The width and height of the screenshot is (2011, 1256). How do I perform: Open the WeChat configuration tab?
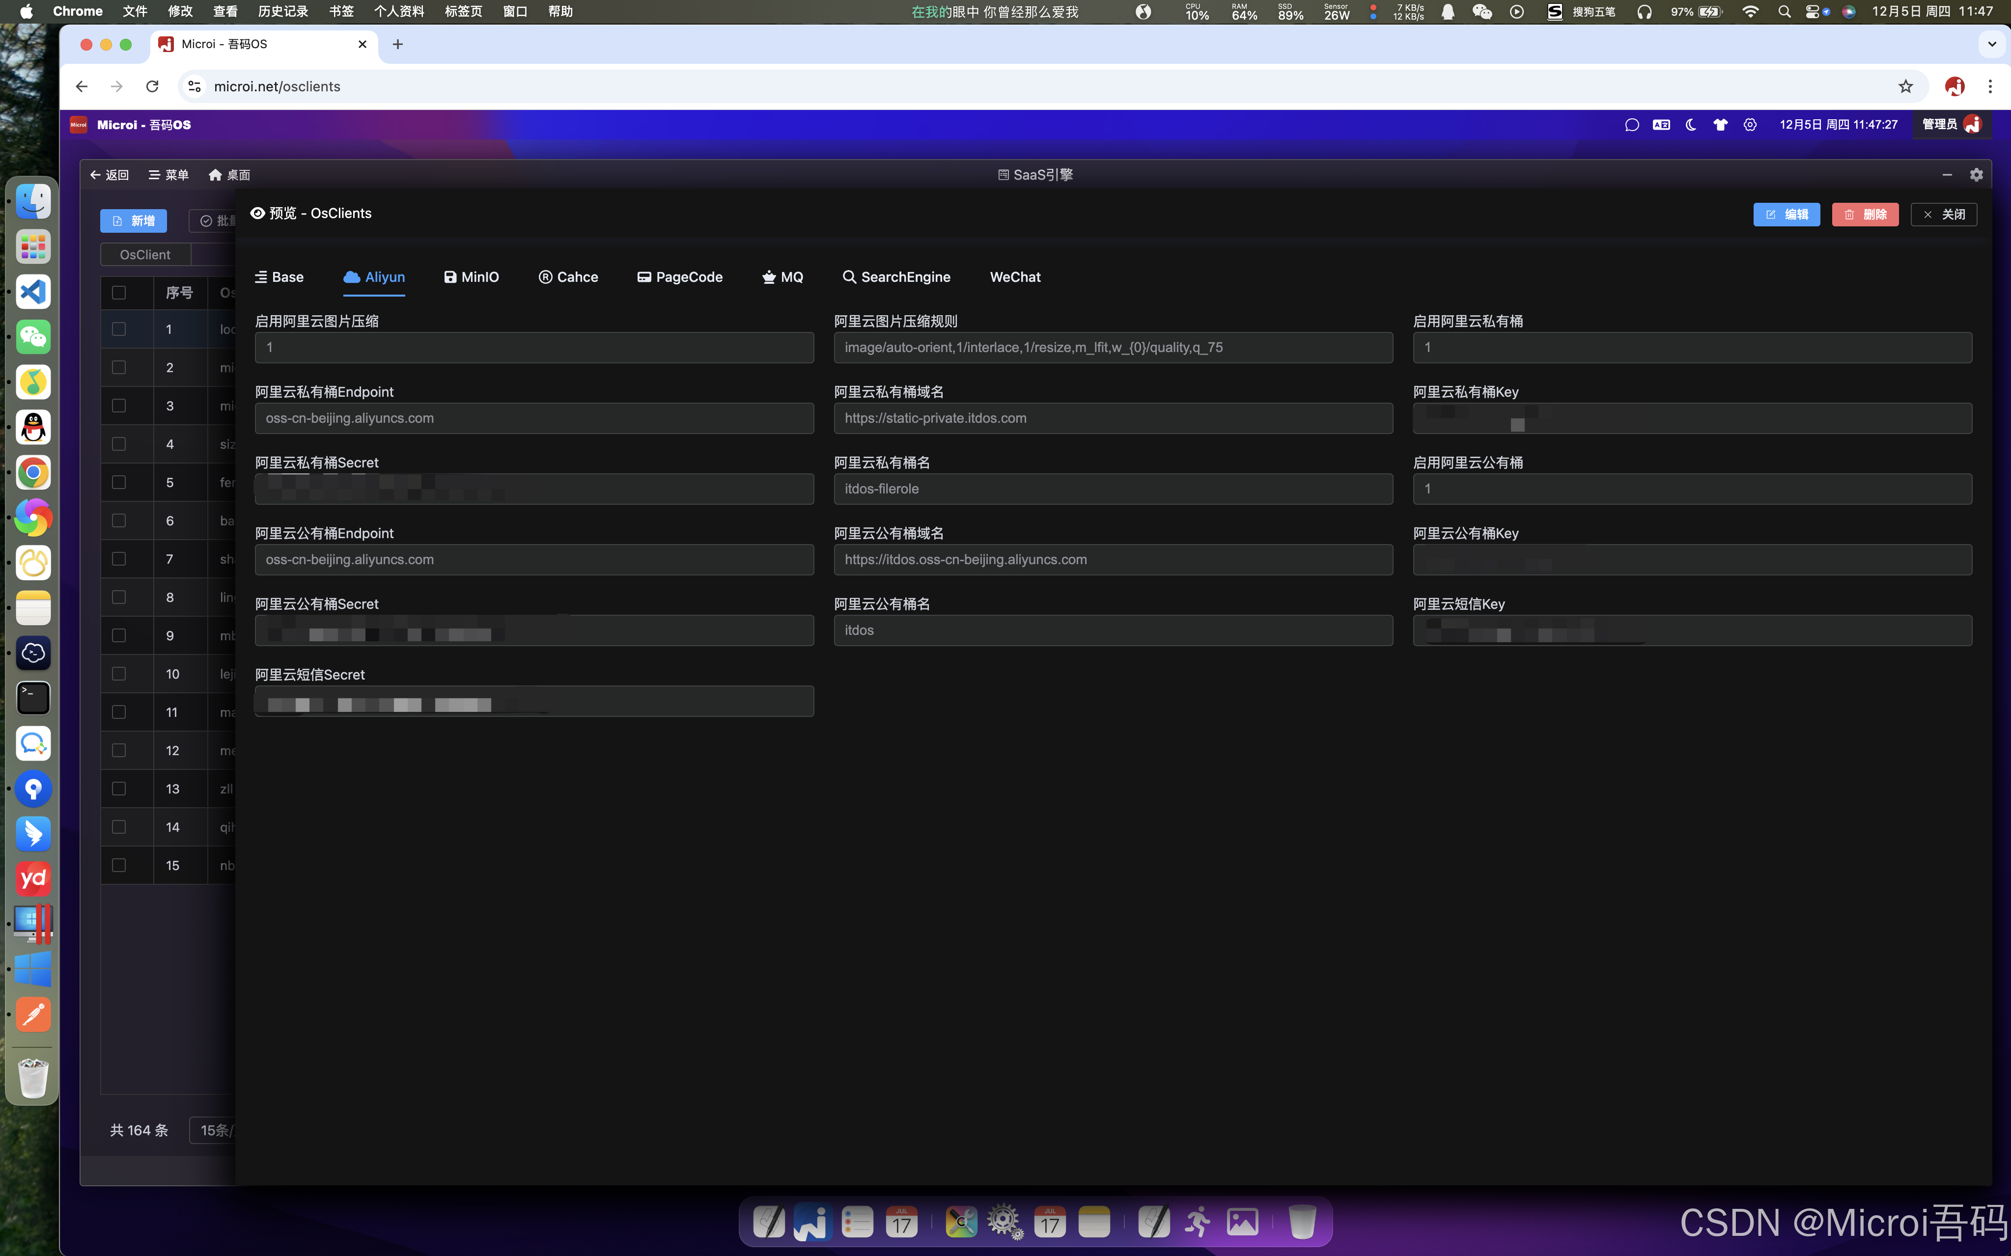(1015, 277)
